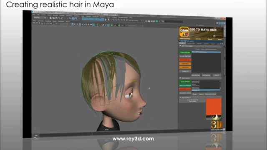The width and height of the screenshot is (267, 150).
Task: Click the red Delete GMH Style button
Action: [185, 60]
